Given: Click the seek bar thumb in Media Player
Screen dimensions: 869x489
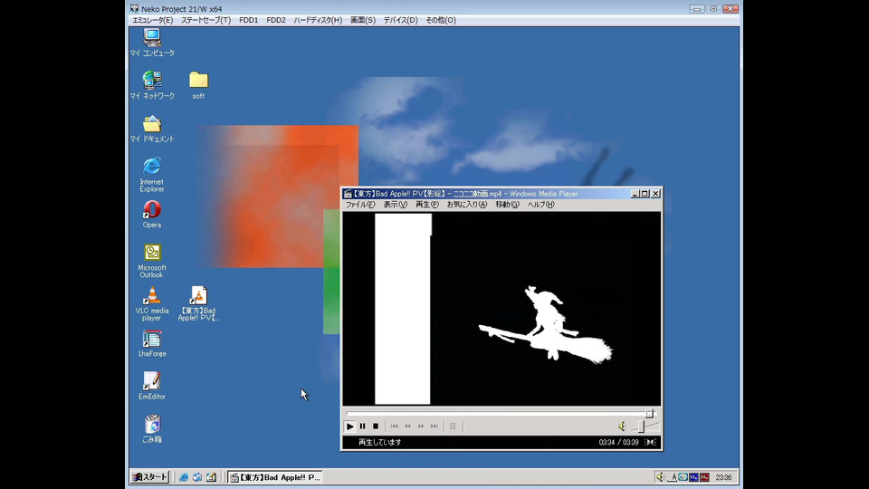Looking at the screenshot, I should click(649, 414).
